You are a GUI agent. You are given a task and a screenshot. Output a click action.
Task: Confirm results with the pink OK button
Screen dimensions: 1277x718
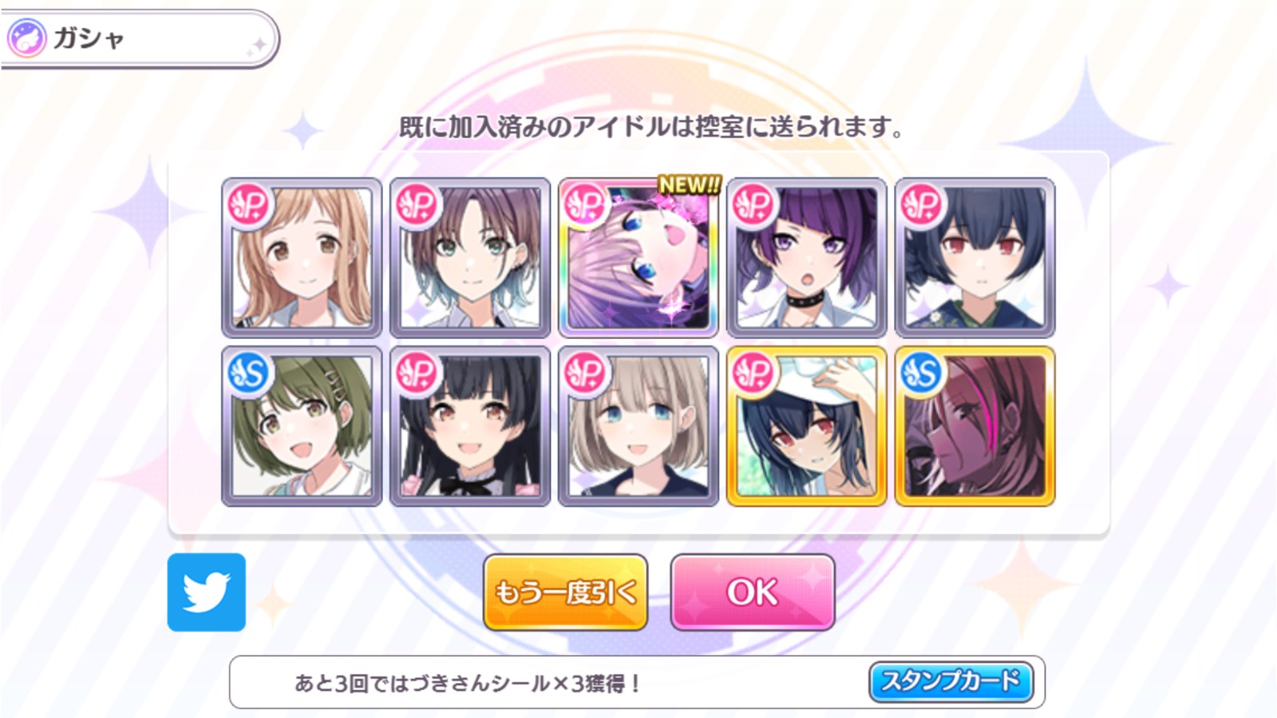[x=753, y=592]
